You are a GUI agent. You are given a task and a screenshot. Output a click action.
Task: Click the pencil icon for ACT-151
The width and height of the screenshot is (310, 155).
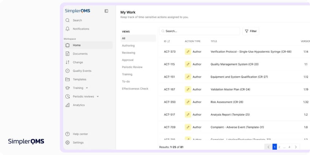(188, 77)
